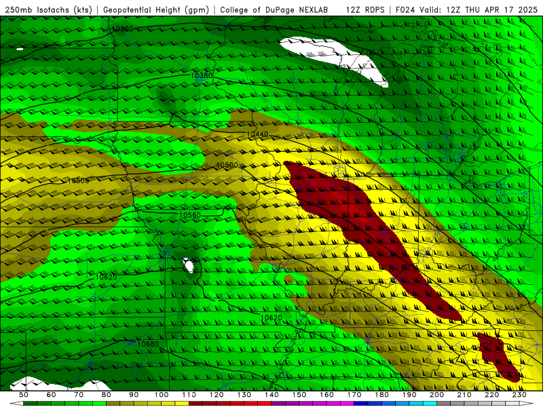The image size is (543, 407).
Task: Select the dark blue swatch starting at 170
Action: click(361, 404)
